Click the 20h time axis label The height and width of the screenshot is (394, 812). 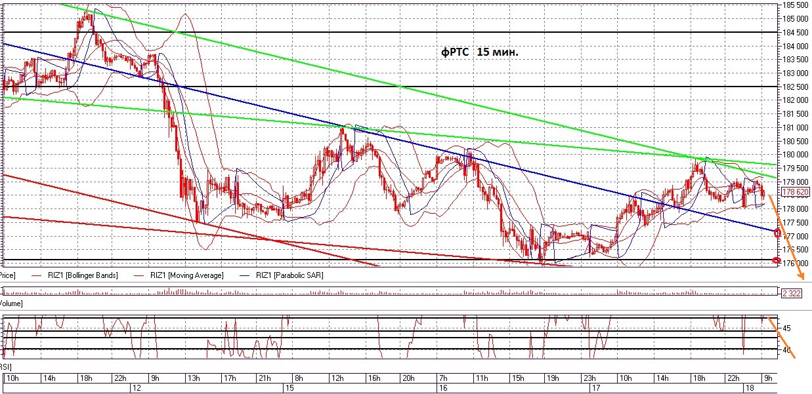click(x=409, y=378)
